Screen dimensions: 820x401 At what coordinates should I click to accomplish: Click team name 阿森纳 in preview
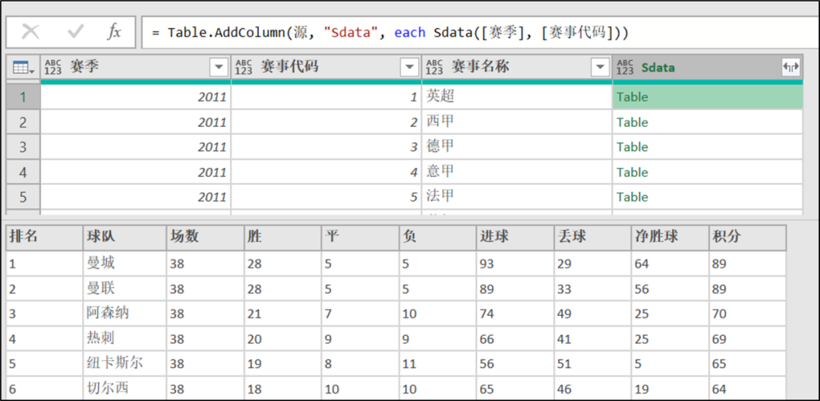[108, 313]
